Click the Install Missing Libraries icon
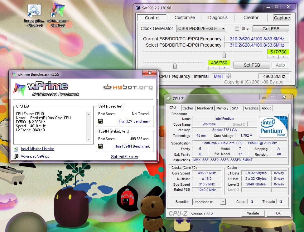304x232 pixels. point(16,149)
